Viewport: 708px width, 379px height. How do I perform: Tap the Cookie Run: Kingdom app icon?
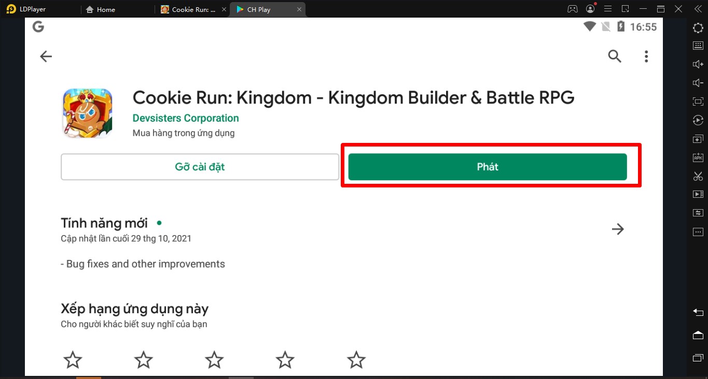(x=88, y=113)
